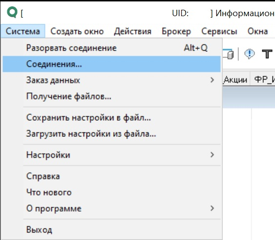Expand the Заказ данных submenu
This screenshot has width=275, height=240.
click(x=111, y=80)
